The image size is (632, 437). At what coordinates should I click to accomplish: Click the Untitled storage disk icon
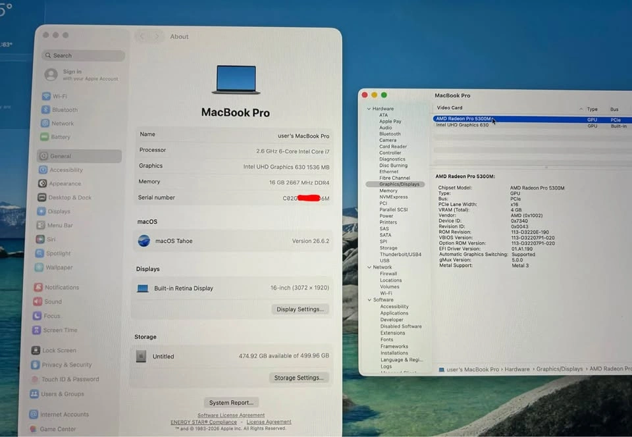(x=141, y=356)
